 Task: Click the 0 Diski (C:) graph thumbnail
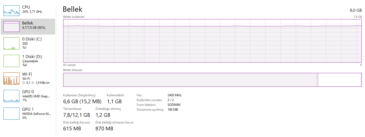click(11, 43)
